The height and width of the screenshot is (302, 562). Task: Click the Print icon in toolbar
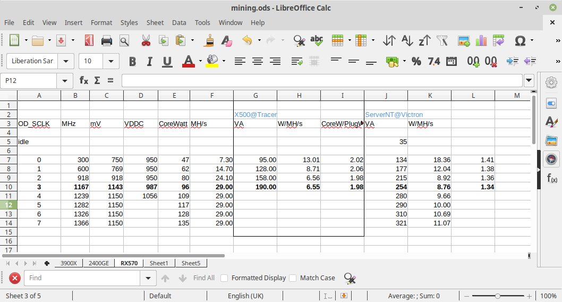click(107, 40)
